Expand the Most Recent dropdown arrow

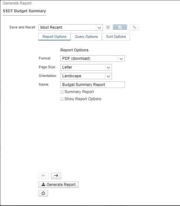coord(99,27)
